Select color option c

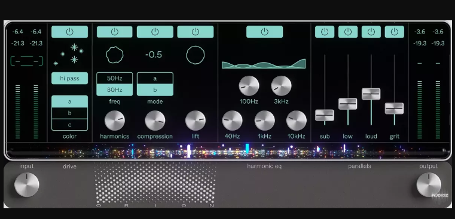point(69,125)
